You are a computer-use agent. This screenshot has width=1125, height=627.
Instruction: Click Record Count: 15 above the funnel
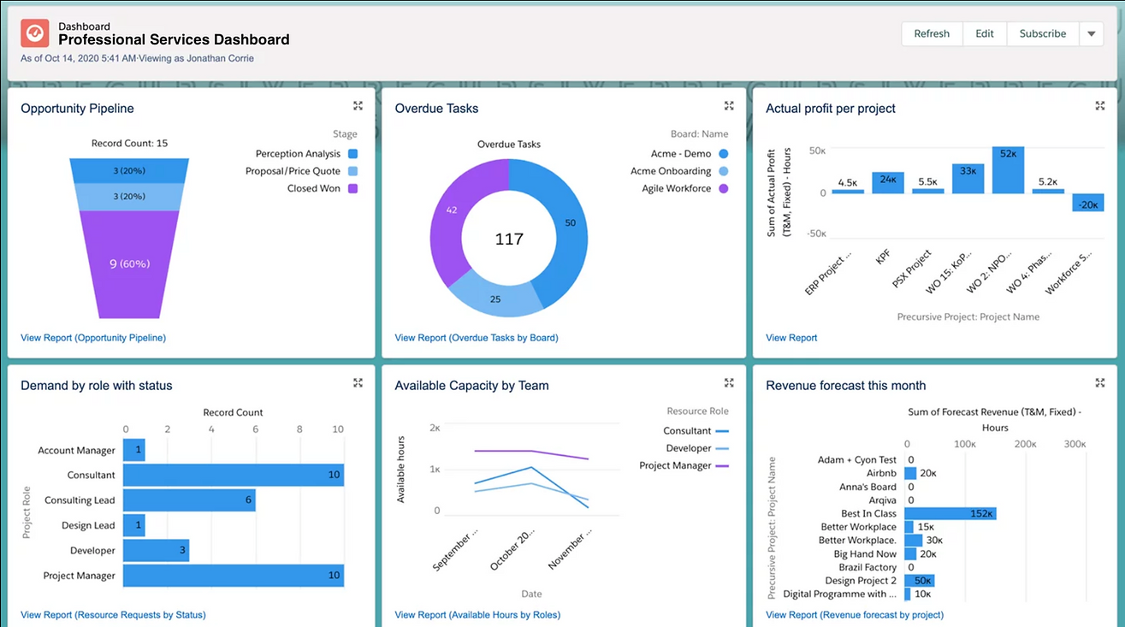pos(130,143)
